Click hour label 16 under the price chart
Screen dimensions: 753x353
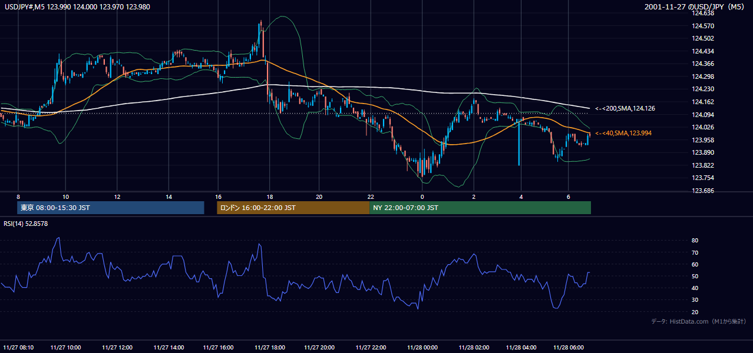219,197
